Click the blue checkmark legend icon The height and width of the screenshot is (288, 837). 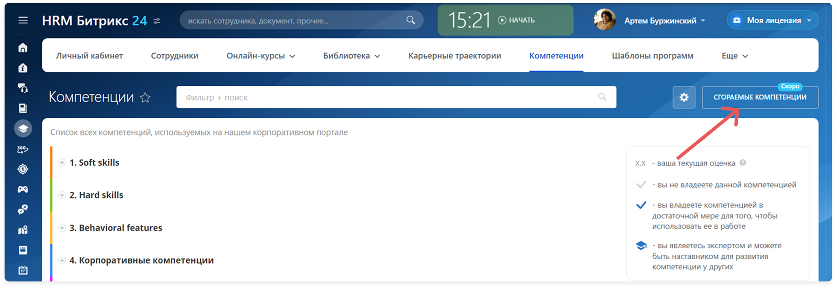click(x=641, y=205)
